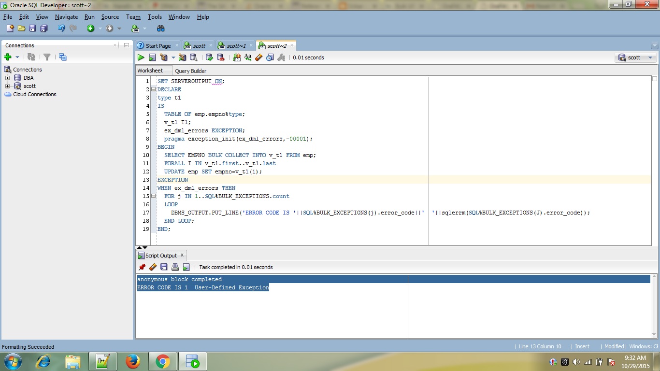Clear the worksheet with the eraser icon
Viewport: 660px width, 371px height.
point(258,57)
